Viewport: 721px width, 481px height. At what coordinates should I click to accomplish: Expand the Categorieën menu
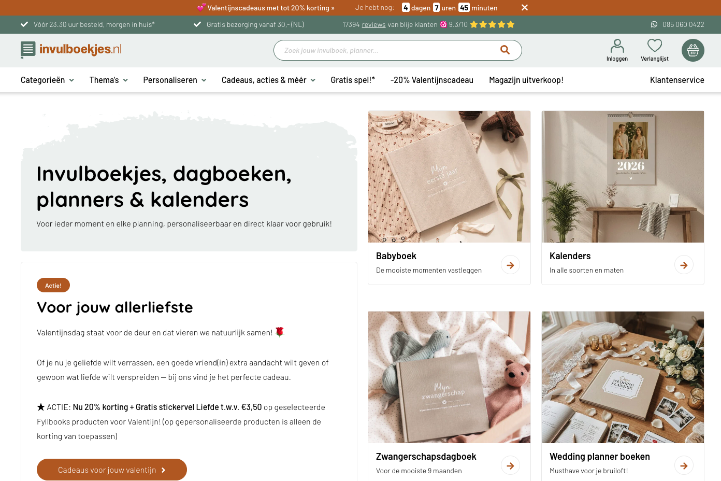(47, 80)
